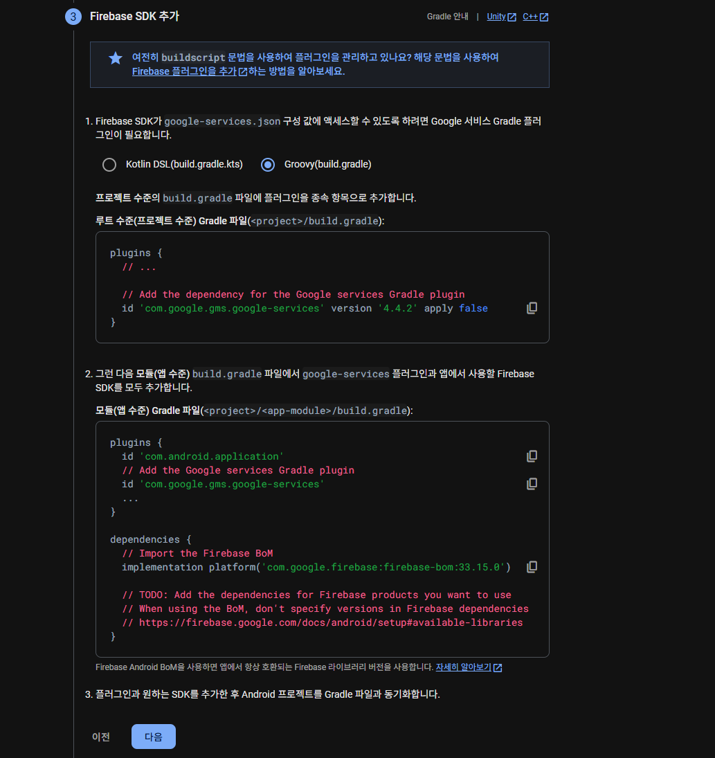Screen dimensions: 715x758
Task: Open the Unity setup guide link
Action: pyautogui.click(x=496, y=17)
